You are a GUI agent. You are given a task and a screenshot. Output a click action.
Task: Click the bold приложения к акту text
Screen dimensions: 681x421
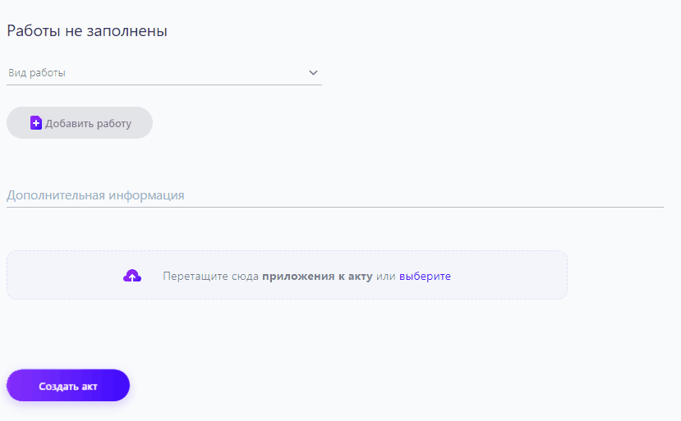point(317,277)
